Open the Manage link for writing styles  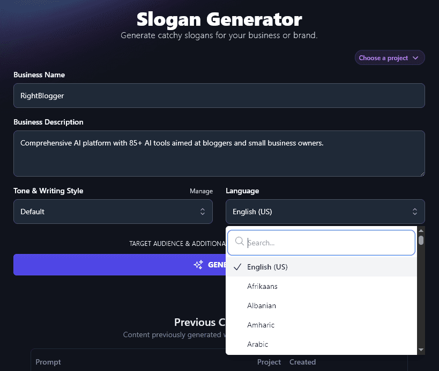tap(201, 191)
